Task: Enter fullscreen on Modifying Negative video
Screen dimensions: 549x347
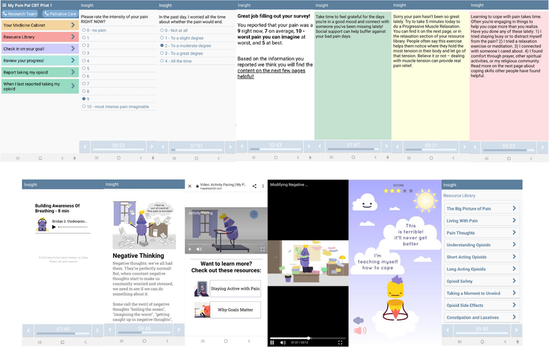Action: pyautogui.click(x=340, y=342)
